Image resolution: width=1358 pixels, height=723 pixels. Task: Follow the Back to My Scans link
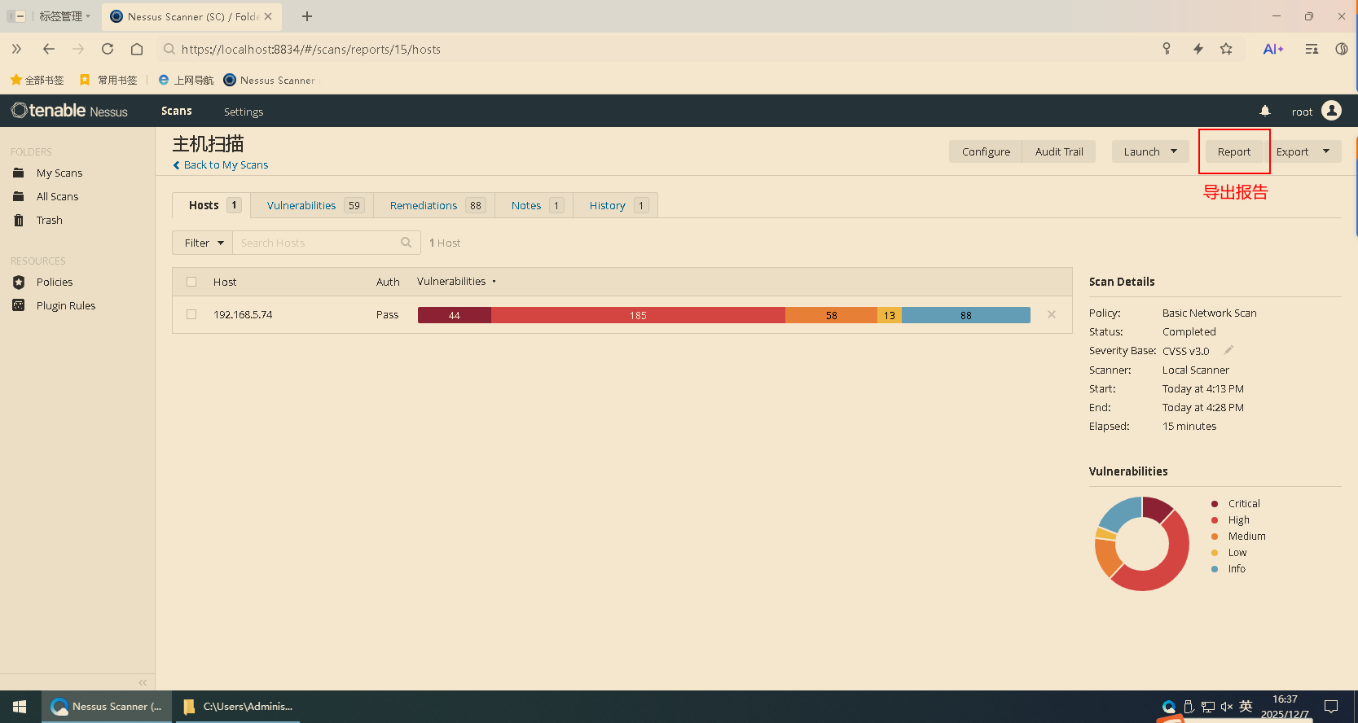pos(226,164)
